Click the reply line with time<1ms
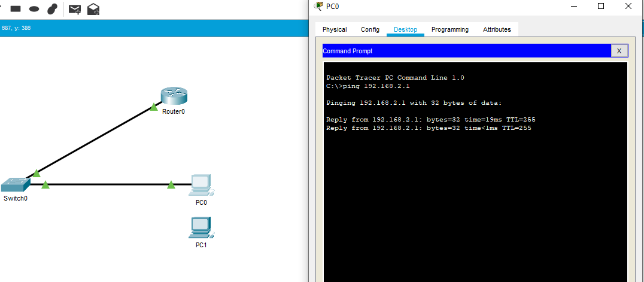Viewport: 644px width, 282px height. tap(429, 128)
